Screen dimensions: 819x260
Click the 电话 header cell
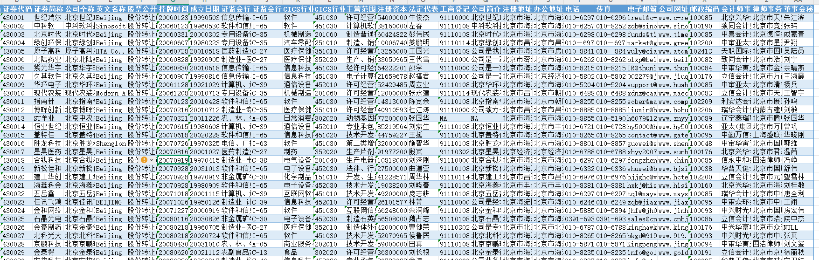(580, 9)
